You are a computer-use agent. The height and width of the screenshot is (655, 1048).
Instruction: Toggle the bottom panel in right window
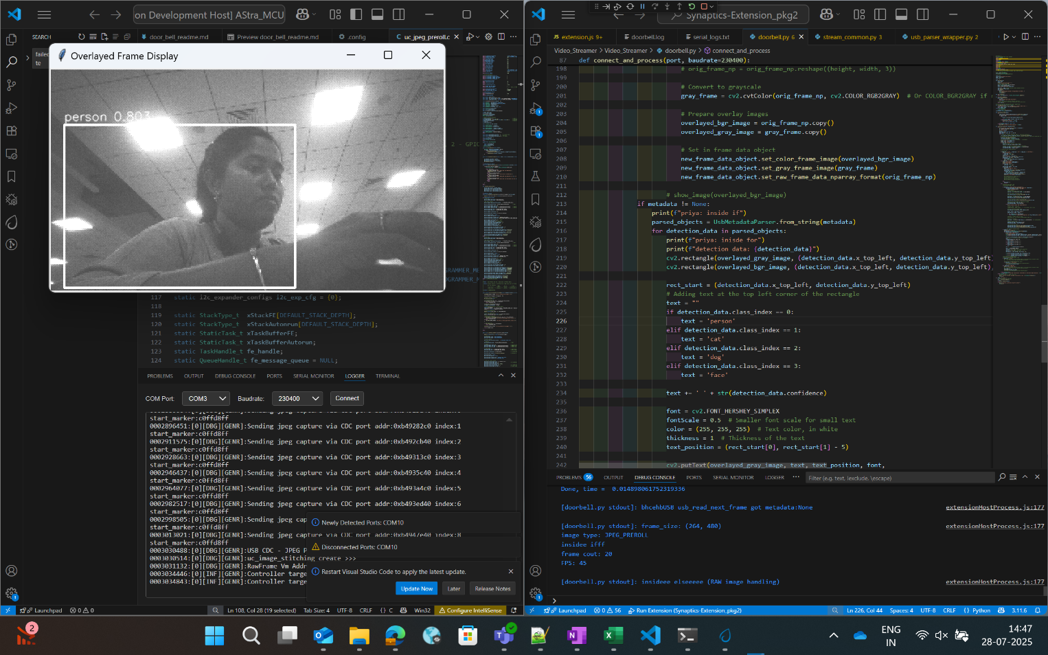point(901,14)
